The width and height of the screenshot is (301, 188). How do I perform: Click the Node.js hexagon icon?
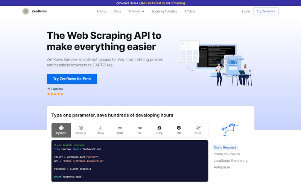[81, 128]
